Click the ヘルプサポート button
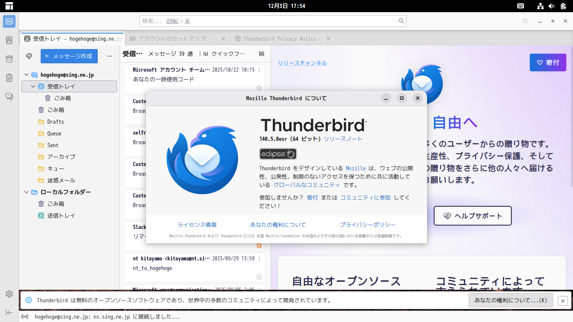The height and width of the screenshot is (322, 573). (x=473, y=216)
